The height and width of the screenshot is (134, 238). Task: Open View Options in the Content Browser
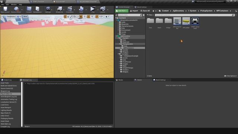point(231,76)
